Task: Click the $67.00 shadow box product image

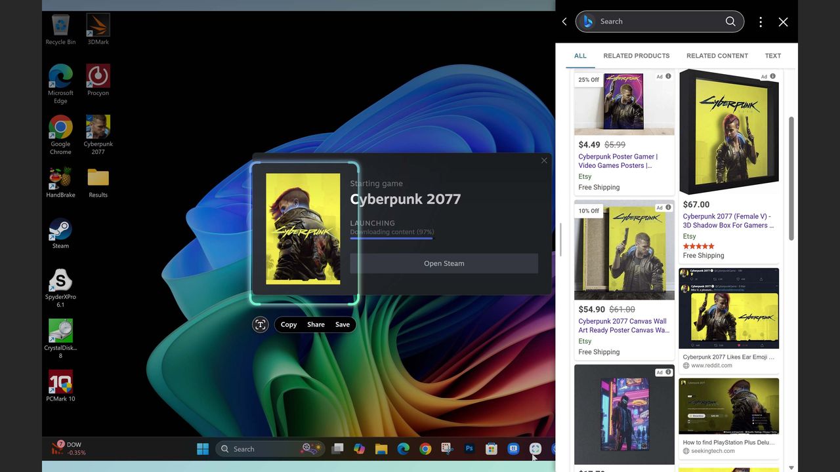Action: [729, 132]
